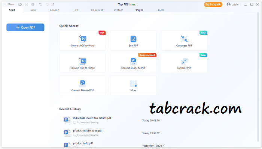
Task: Open the hamburger Menu
Action: pyautogui.click(x=9, y=4)
